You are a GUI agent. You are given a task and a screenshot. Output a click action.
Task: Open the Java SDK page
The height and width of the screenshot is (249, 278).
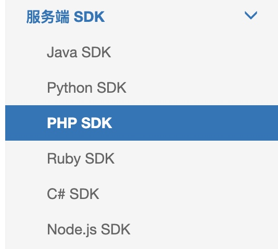coord(142,52)
